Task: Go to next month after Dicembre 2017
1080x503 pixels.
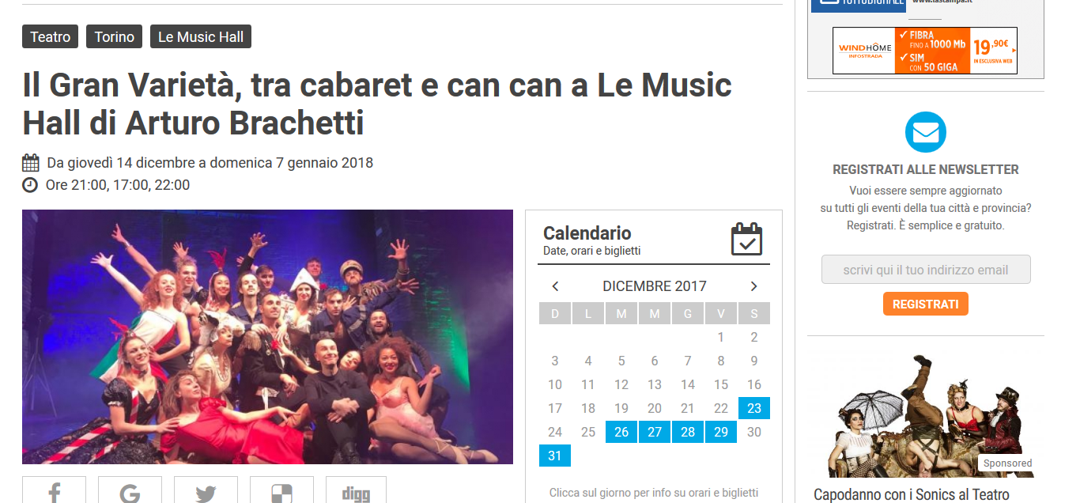Action: pos(753,286)
